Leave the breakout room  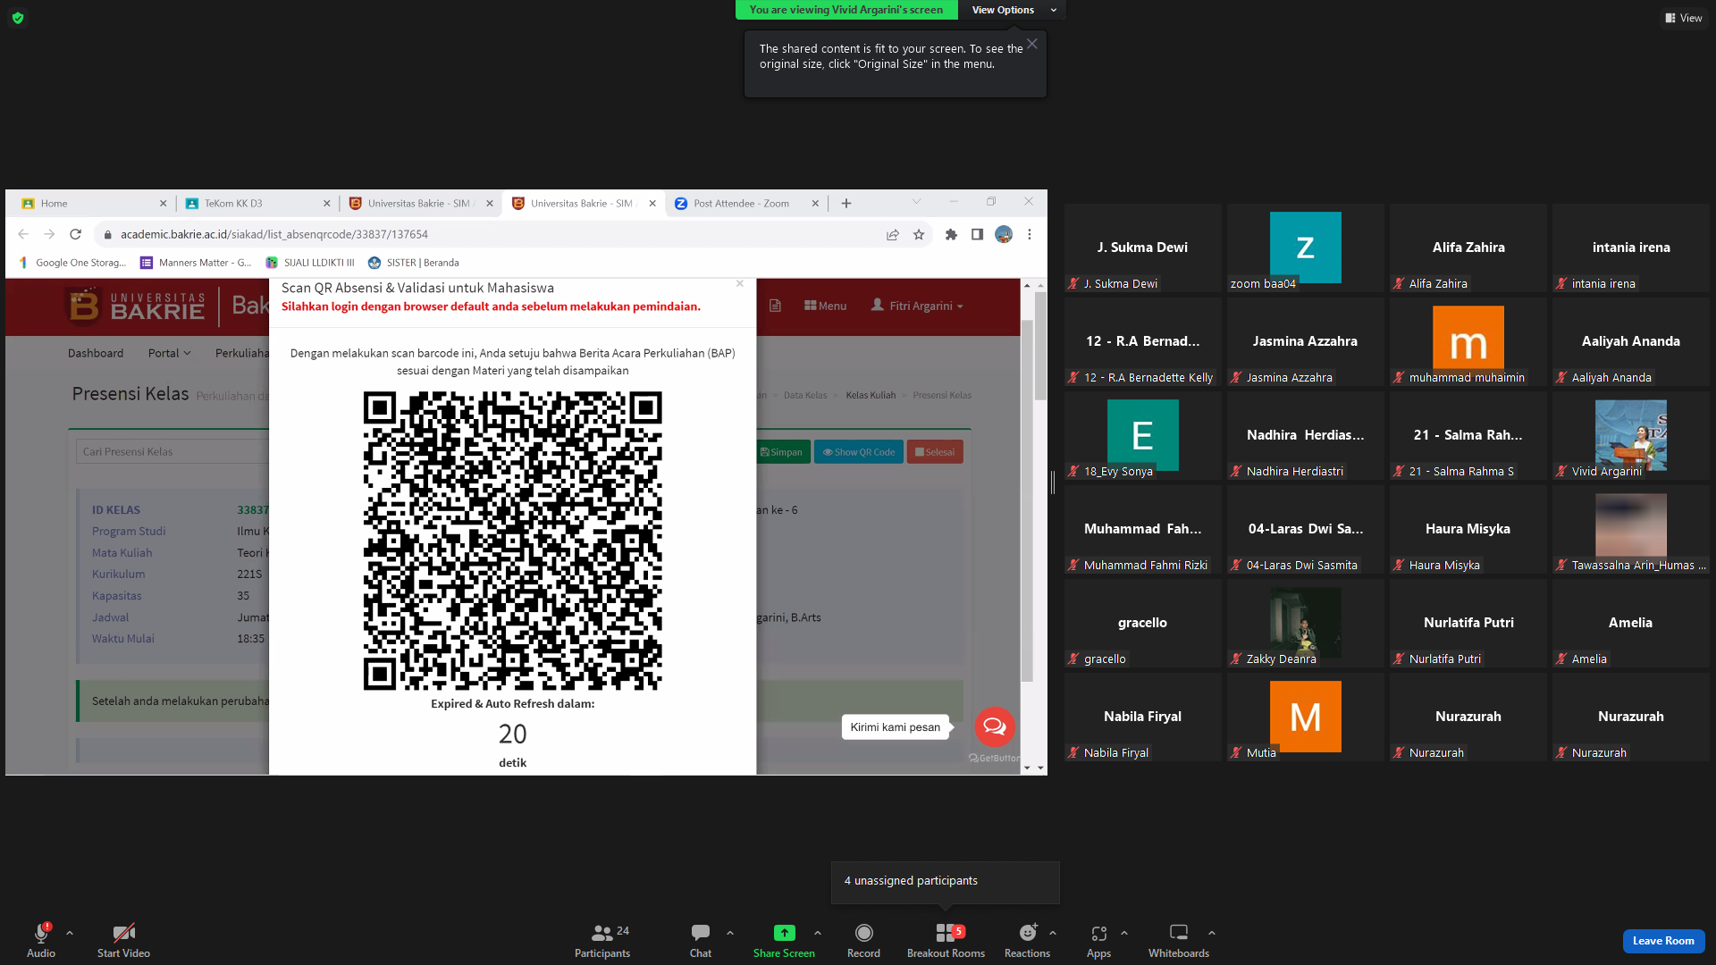coord(1663,941)
